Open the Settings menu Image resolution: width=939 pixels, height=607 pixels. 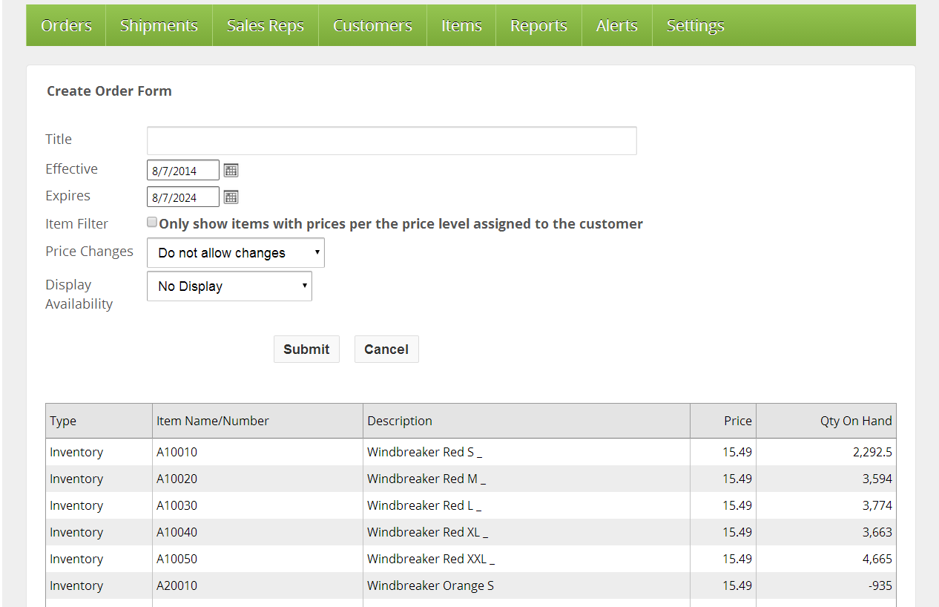[x=695, y=25]
